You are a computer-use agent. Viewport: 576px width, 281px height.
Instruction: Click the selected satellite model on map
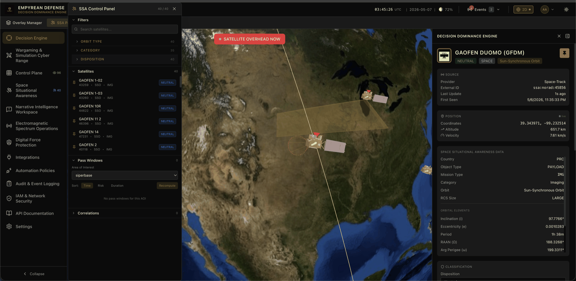(326, 143)
